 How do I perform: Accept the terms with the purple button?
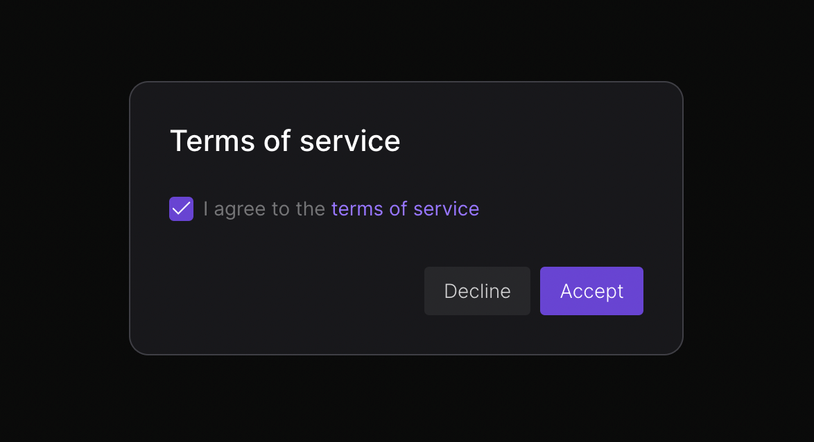click(591, 291)
